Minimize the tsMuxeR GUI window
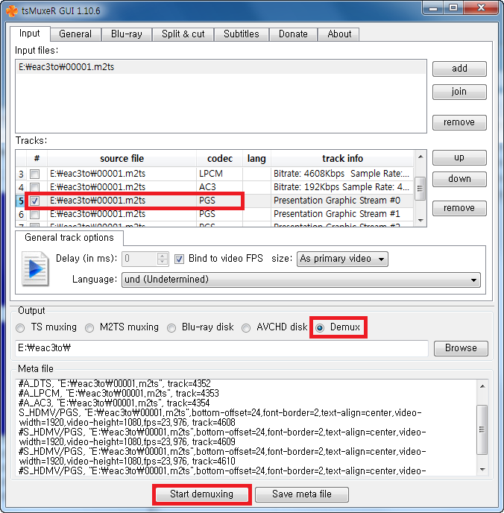The width and height of the screenshot is (504, 513). (x=433, y=8)
